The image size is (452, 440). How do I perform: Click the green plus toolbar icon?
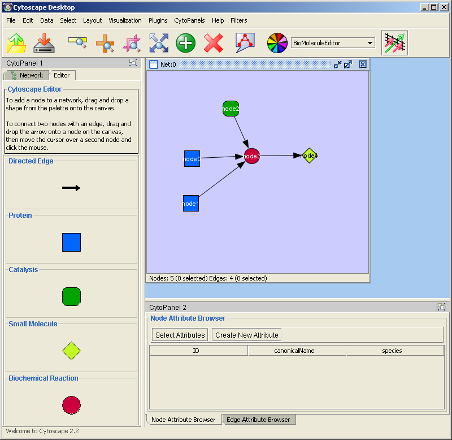pos(185,43)
